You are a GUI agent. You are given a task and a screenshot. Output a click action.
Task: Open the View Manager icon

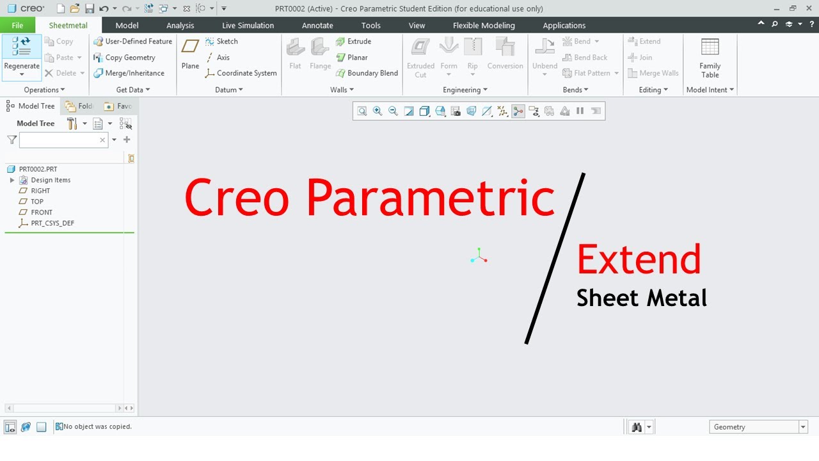456,111
